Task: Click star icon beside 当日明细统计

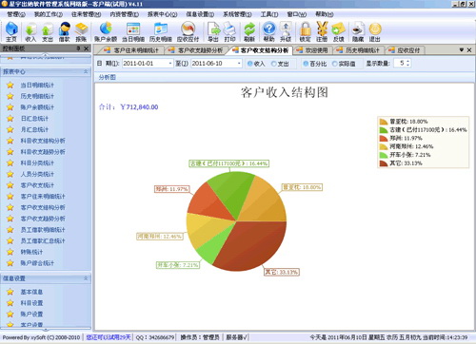Action: [10, 85]
